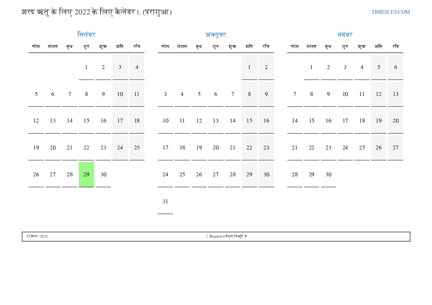The width and height of the screenshot is (432, 305).
Task: Select date 27 in नवंबर
Action: coord(396,148)
